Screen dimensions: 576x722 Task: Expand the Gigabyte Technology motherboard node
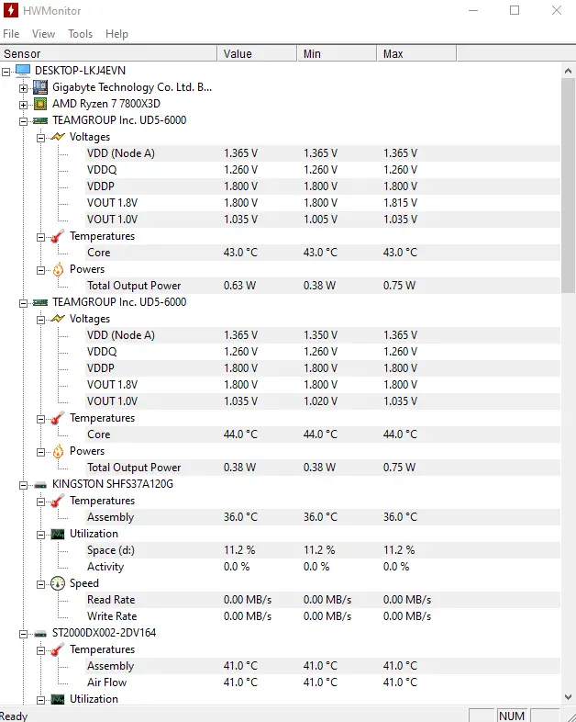(x=23, y=88)
